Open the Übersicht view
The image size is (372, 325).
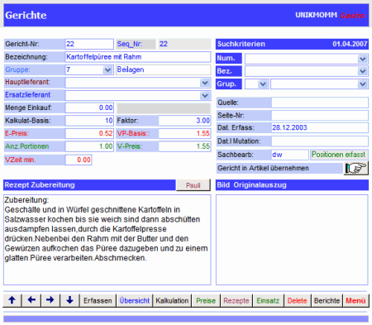(135, 300)
